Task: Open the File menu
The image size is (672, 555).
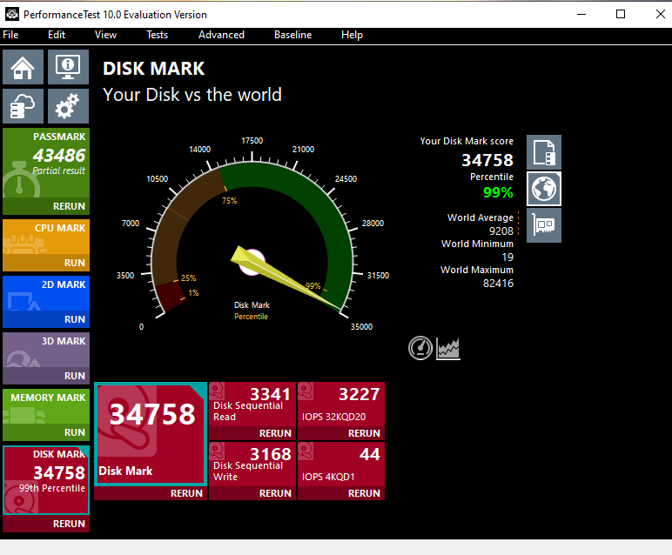Action: 10,35
